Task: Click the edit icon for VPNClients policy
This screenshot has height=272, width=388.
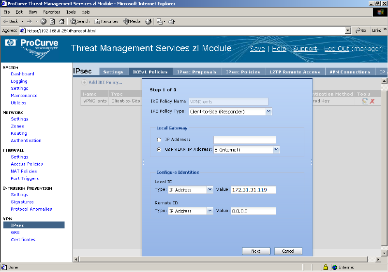Action: [x=365, y=101]
